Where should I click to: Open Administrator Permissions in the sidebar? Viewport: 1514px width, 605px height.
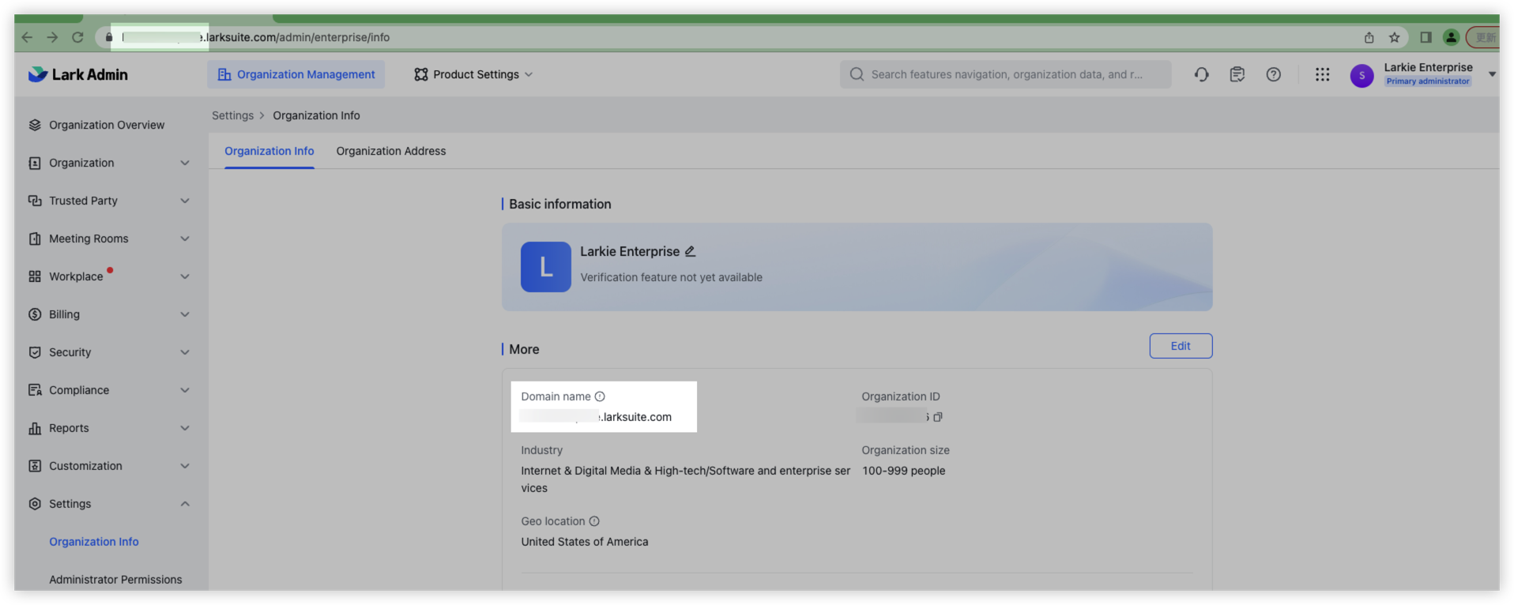click(x=115, y=579)
